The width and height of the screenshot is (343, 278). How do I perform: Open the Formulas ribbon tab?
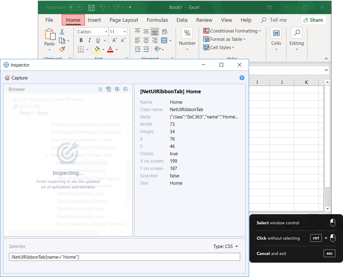157,20
